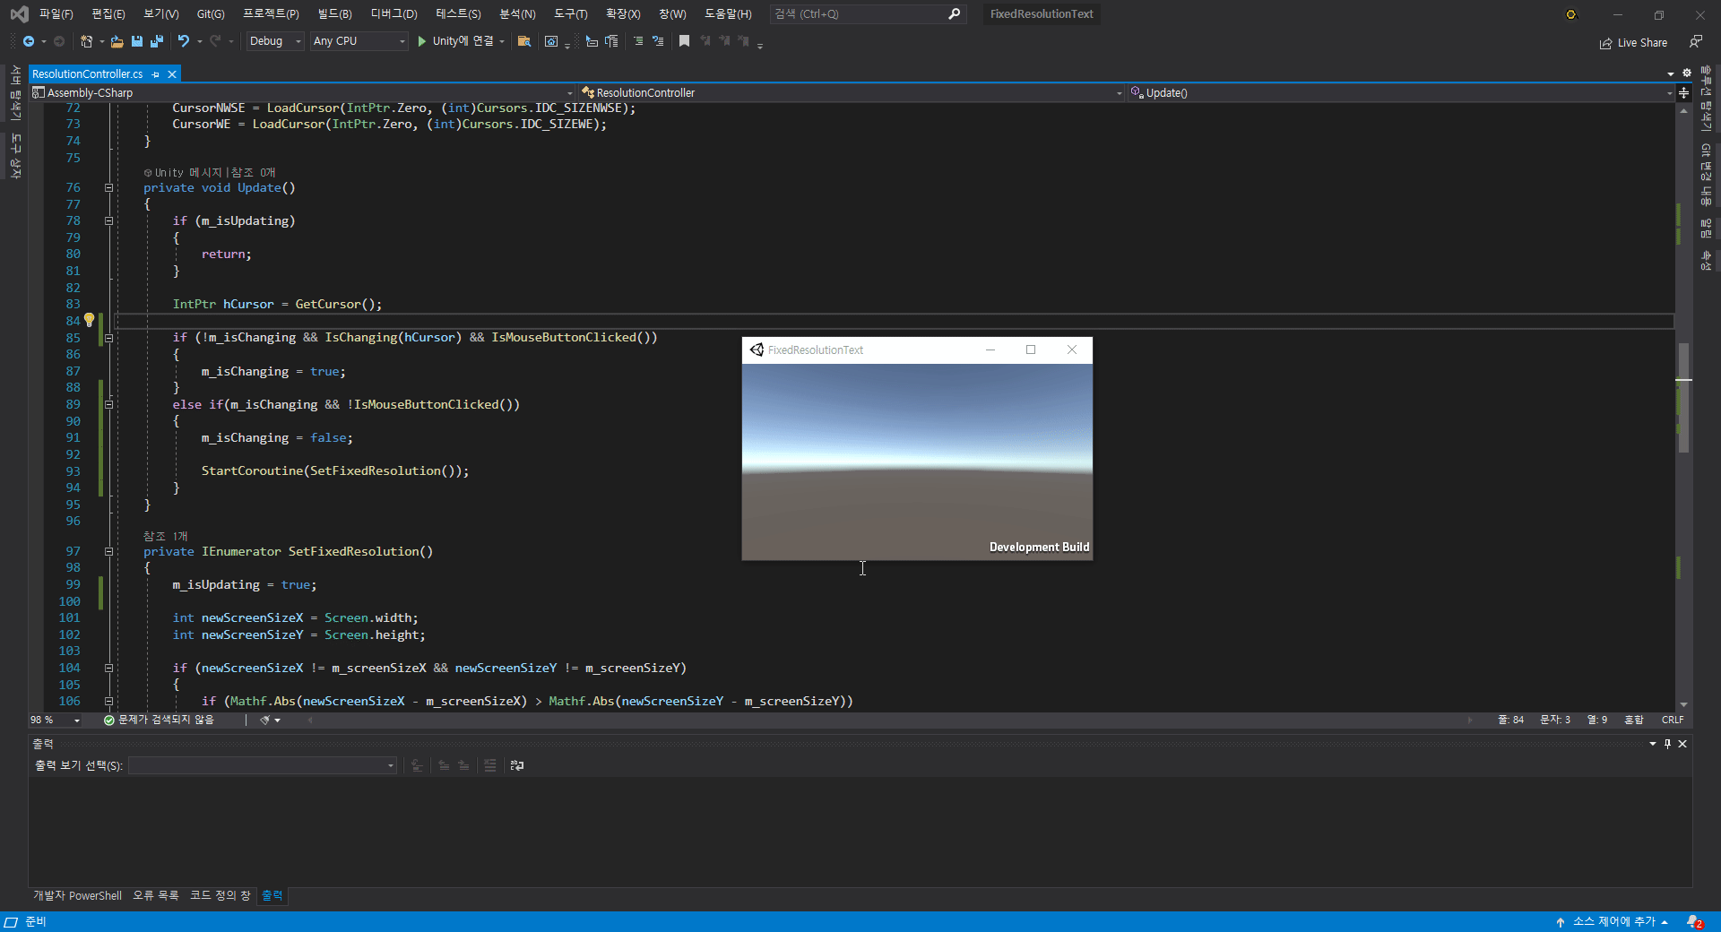Open the output source selection dropdown
Image resolution: width=1721 pixels, height=932 pixels.
(x=263, y=765)
